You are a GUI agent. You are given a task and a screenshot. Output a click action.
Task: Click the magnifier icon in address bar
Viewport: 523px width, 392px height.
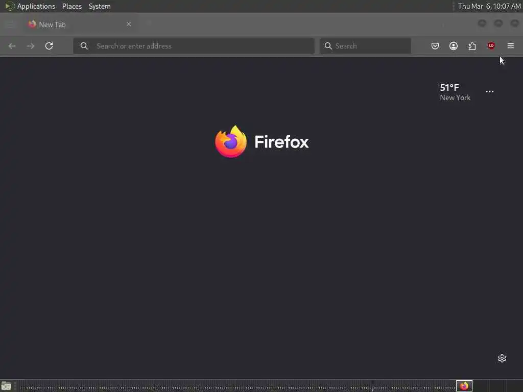(x=84, y=46)
